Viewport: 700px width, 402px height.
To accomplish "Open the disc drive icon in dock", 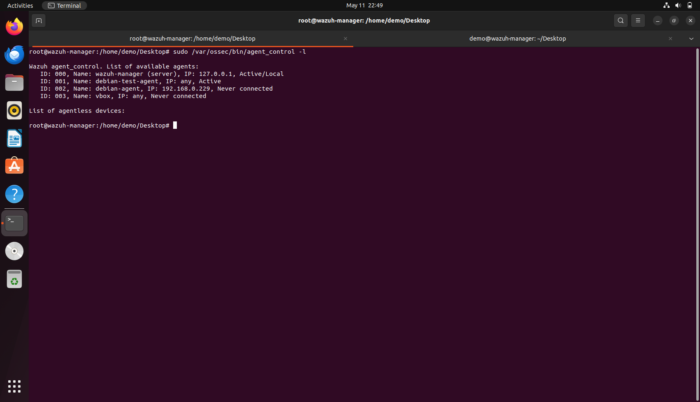I will (x=14, y=251).
